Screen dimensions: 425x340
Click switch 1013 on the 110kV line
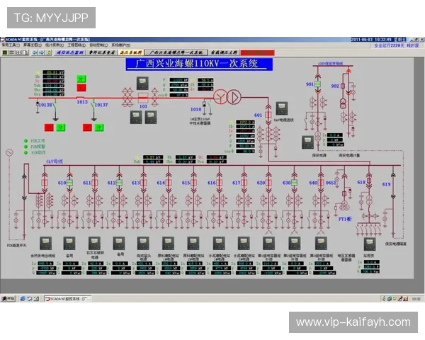[81, 98]
